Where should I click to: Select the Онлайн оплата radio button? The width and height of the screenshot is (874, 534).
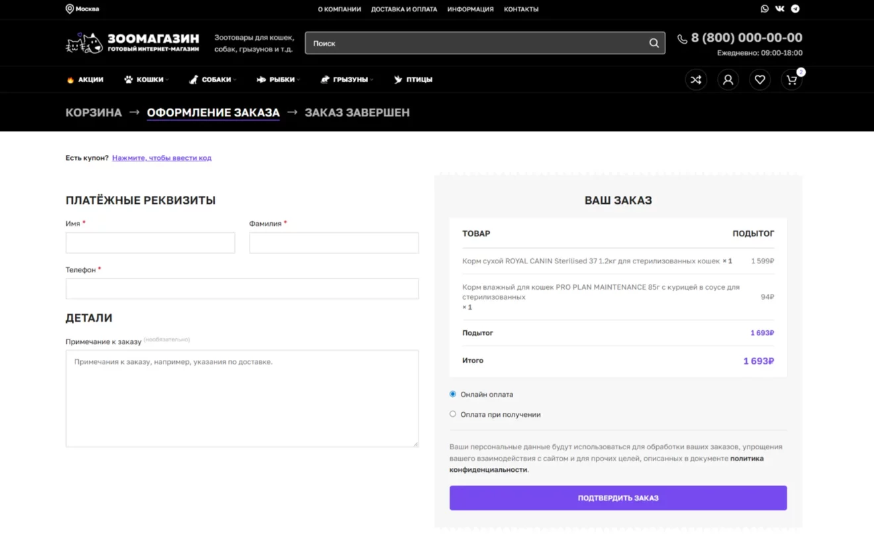coord(453,394)
